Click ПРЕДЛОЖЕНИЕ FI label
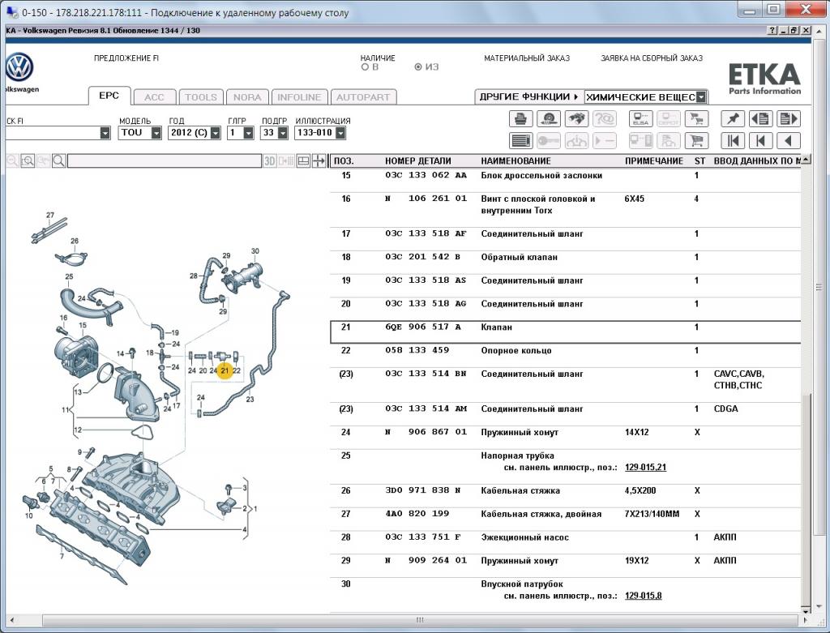 point(126,58)
